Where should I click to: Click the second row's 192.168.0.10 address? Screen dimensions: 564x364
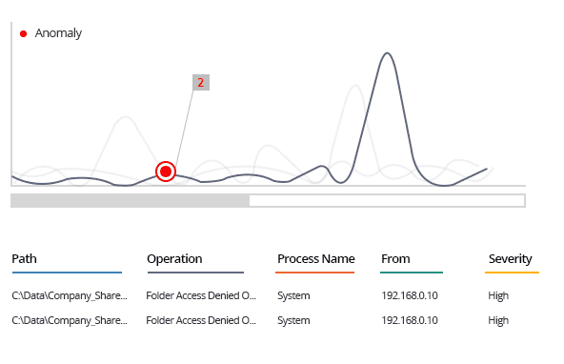(410, 320)
